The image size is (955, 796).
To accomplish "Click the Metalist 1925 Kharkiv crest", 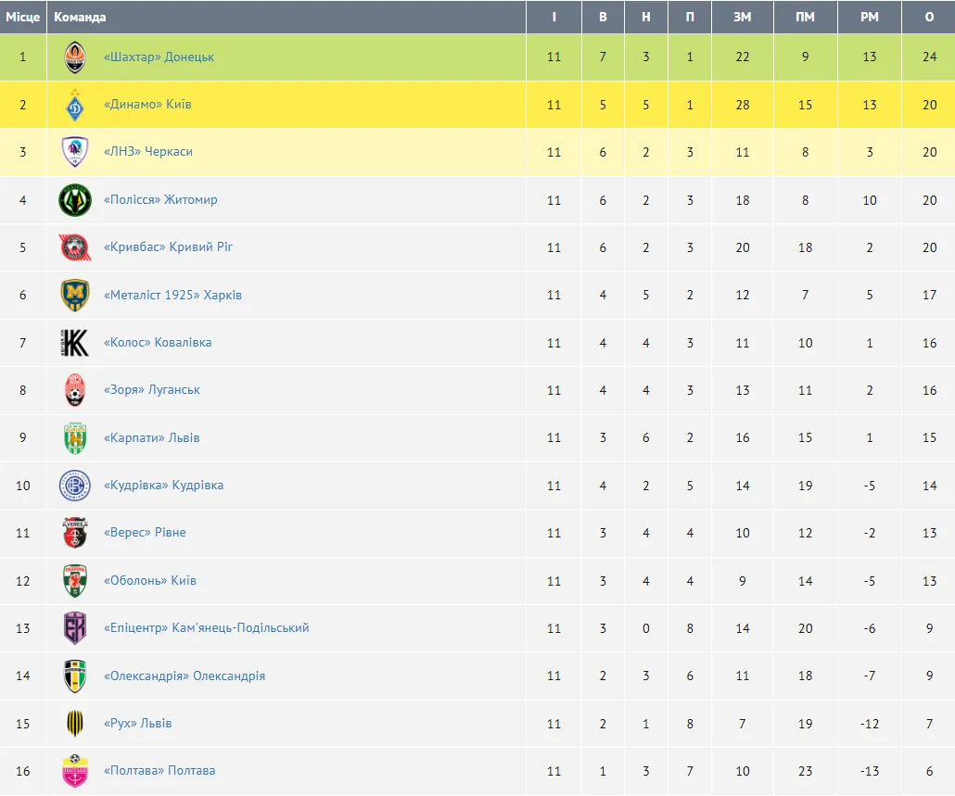I will tap(75, 295).
